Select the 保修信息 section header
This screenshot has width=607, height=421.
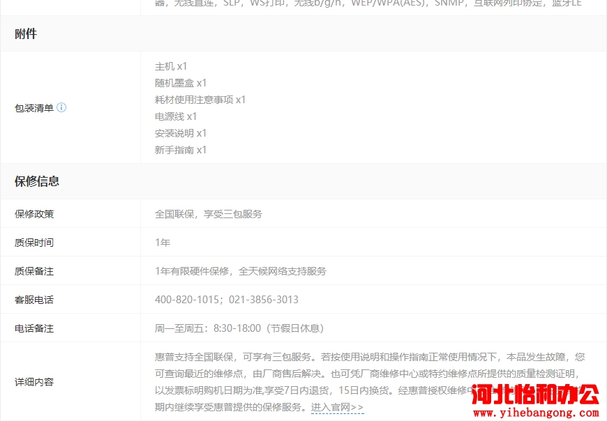37,181
